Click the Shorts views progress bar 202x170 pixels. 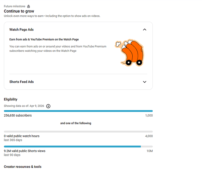point(78,147)
